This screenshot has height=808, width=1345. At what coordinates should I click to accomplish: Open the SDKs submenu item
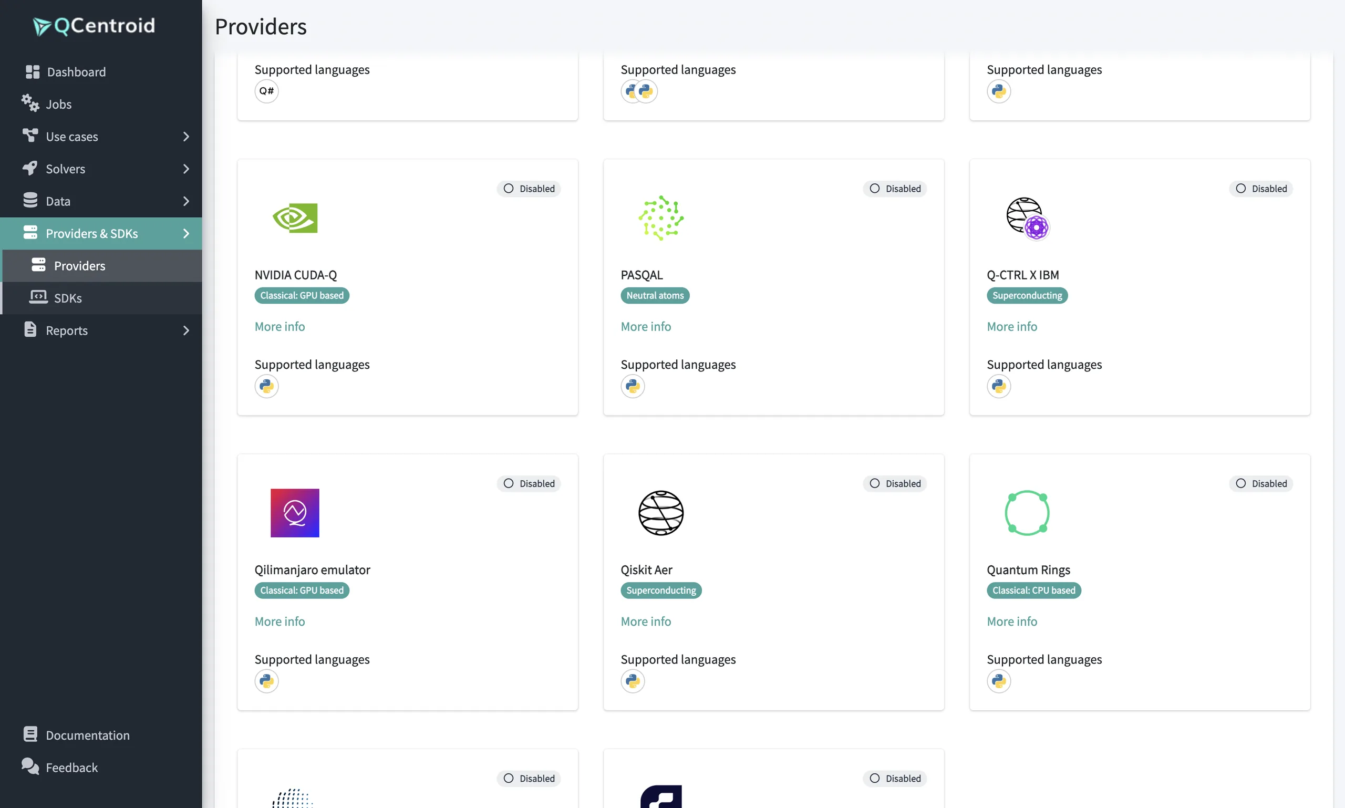pyautogui.click(x=102, y=298)
